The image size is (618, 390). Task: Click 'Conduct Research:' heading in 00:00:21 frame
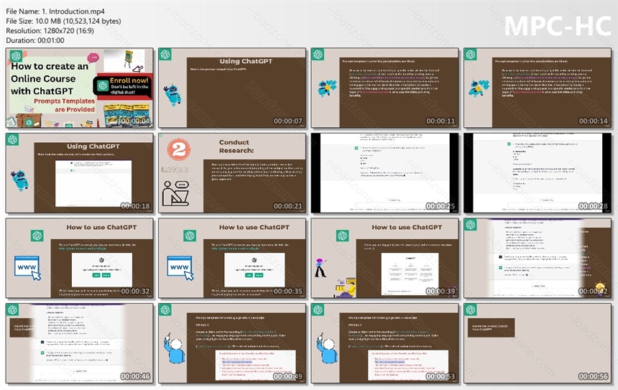tap(236, 146)
